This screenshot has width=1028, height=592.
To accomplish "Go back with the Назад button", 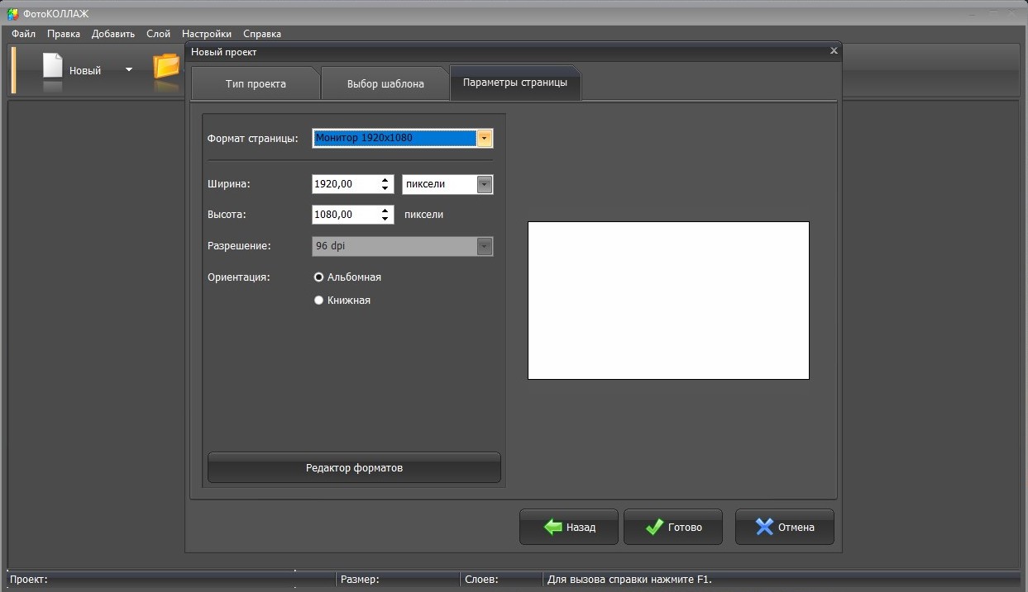I will tap(569, 527).
